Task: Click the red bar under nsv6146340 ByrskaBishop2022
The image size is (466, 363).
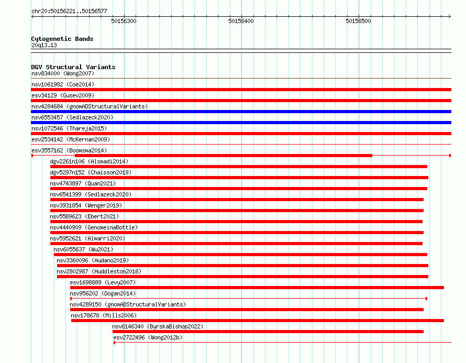Action: 268,332
